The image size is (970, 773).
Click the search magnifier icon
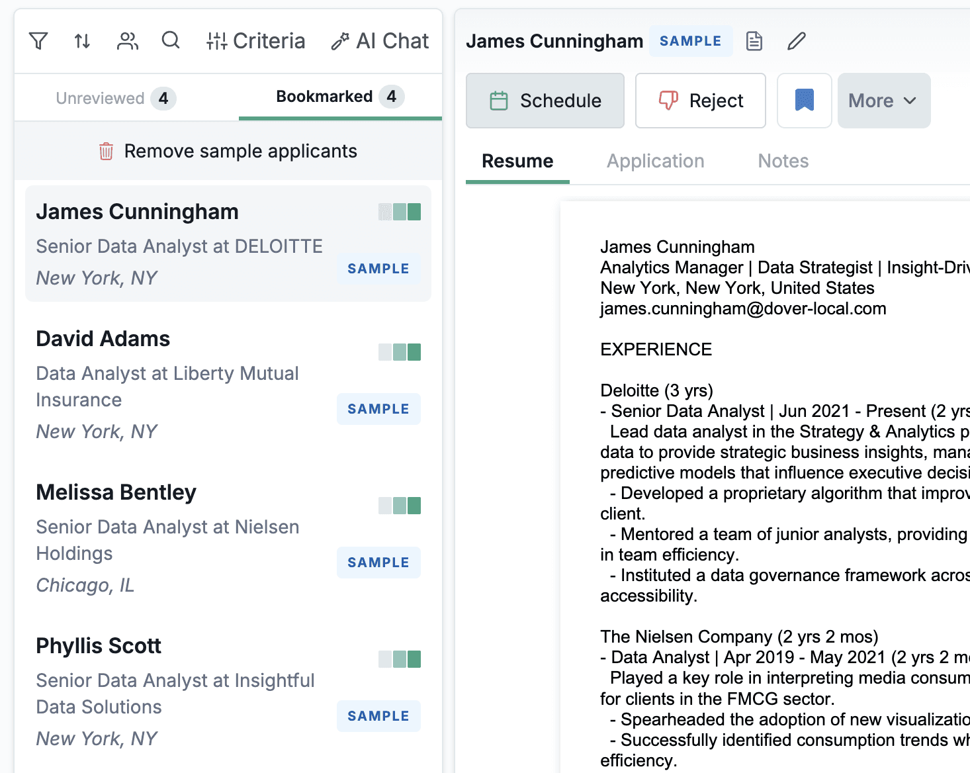(171, 41)
